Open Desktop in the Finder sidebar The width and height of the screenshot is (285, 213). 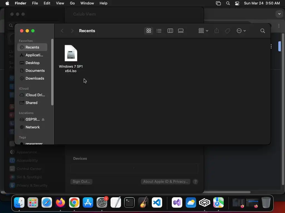point(32,63)
